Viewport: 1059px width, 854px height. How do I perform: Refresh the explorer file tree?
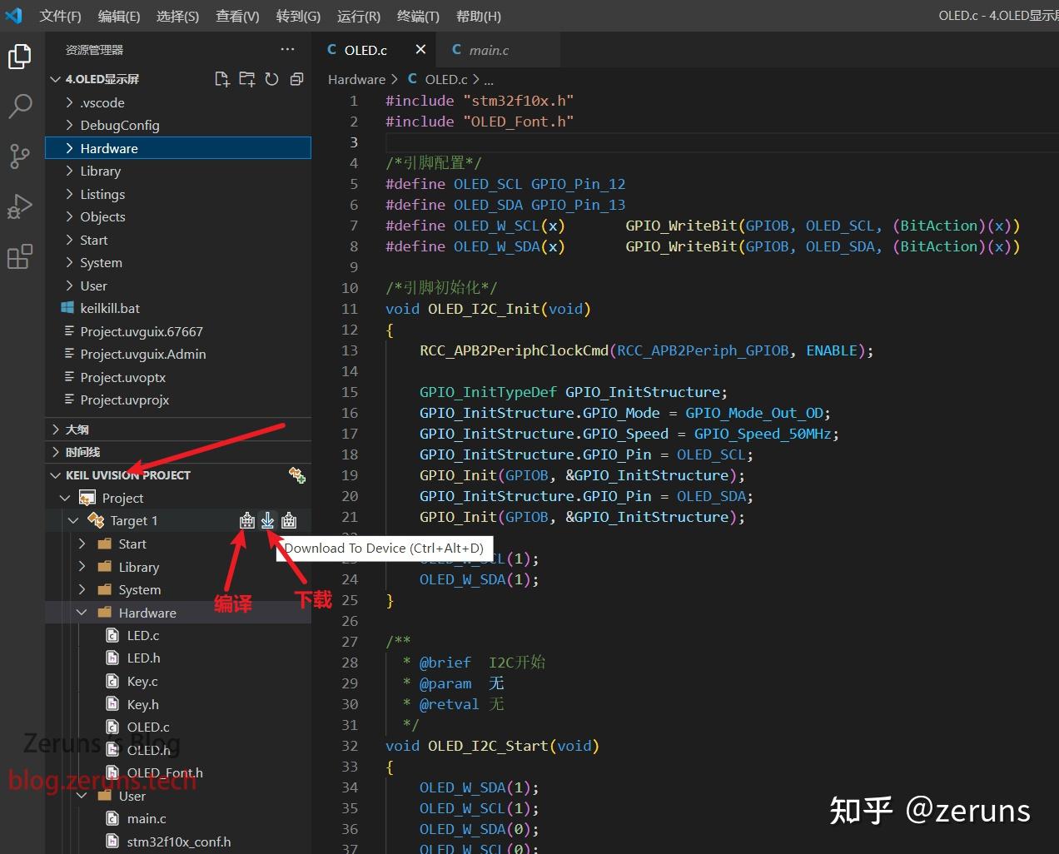(x=271, y=79)
